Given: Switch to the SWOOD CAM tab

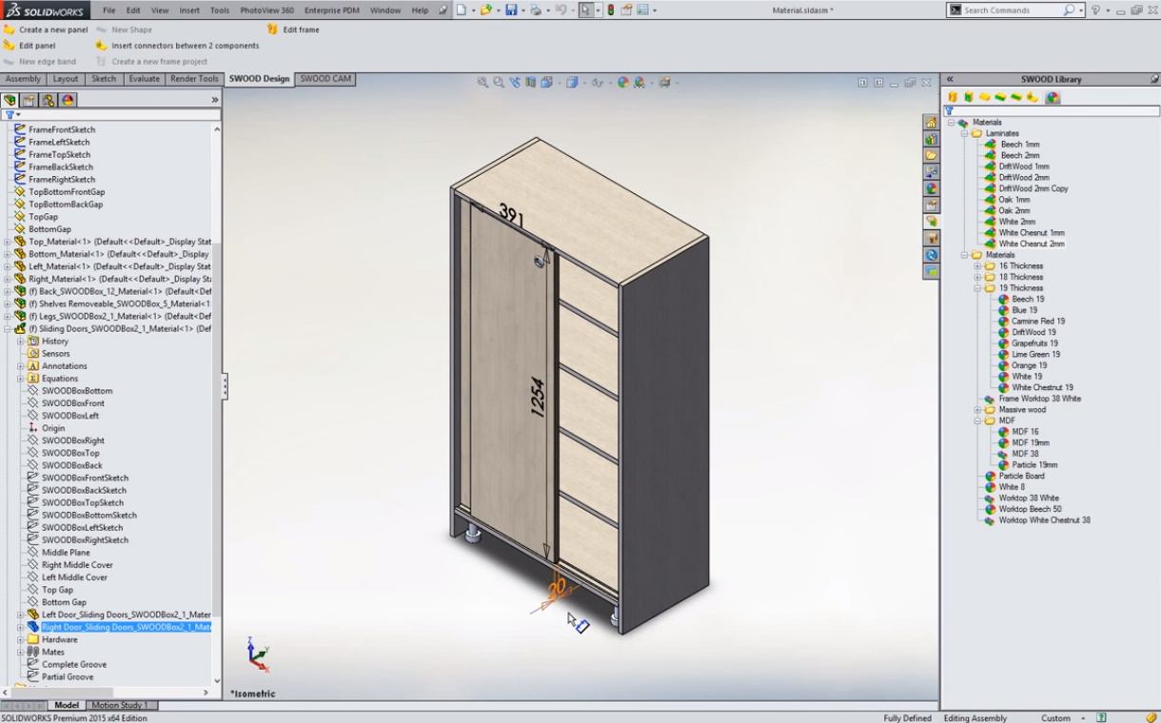Looking at the screenshot, I should [x=325, y=79].
